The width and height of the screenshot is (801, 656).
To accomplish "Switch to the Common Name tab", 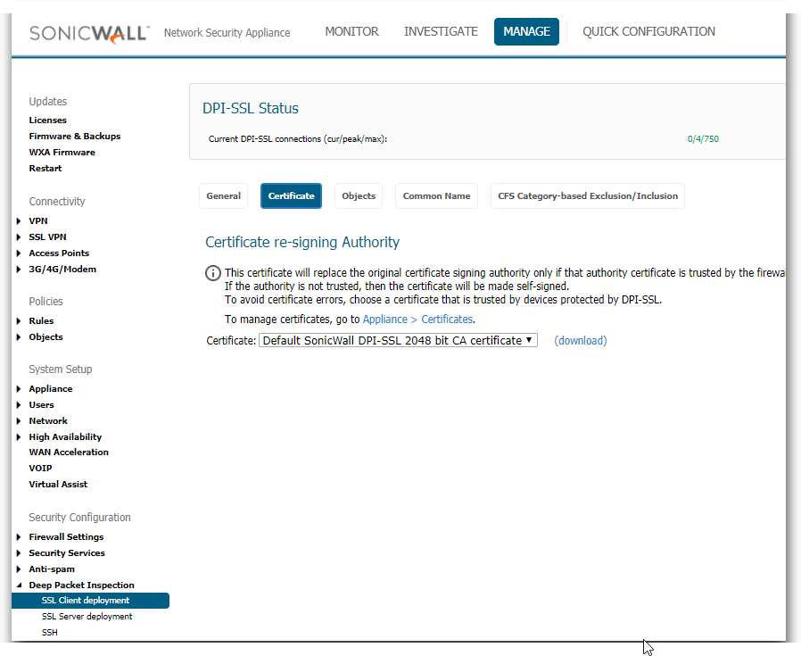I will click(437, 195).
